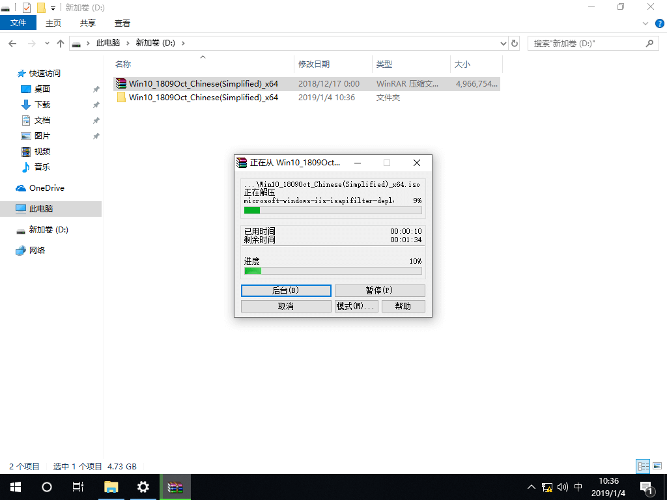Unpin 桌面 from quick access
The image size is (667, 500).
pos(96,89)
